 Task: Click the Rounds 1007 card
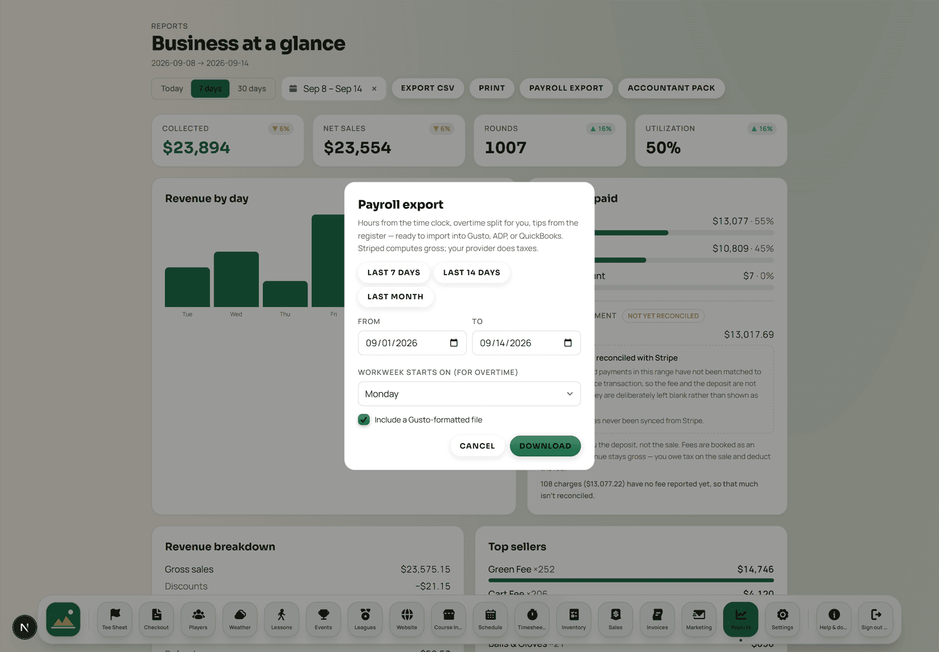pos(550,140)
